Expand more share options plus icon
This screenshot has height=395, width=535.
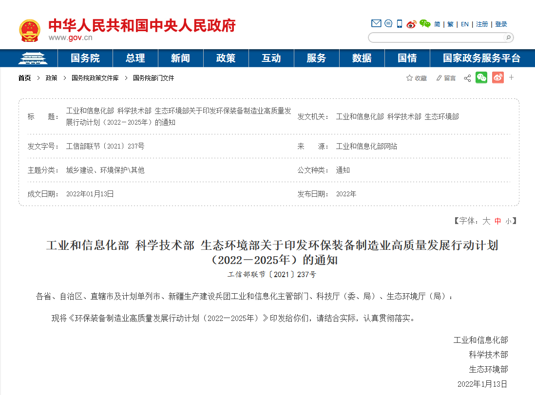(512, 77)
